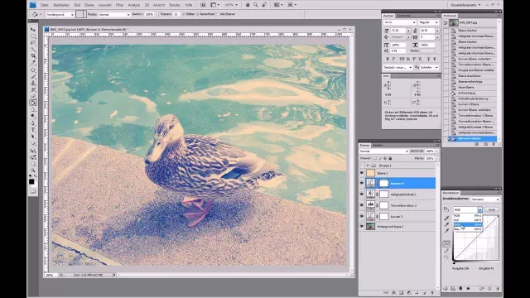Image resolution: width=530 pixels, height=298 pixels.
Task: Select the active Paint Bucket tool
Action: click(x=33, y=103)
